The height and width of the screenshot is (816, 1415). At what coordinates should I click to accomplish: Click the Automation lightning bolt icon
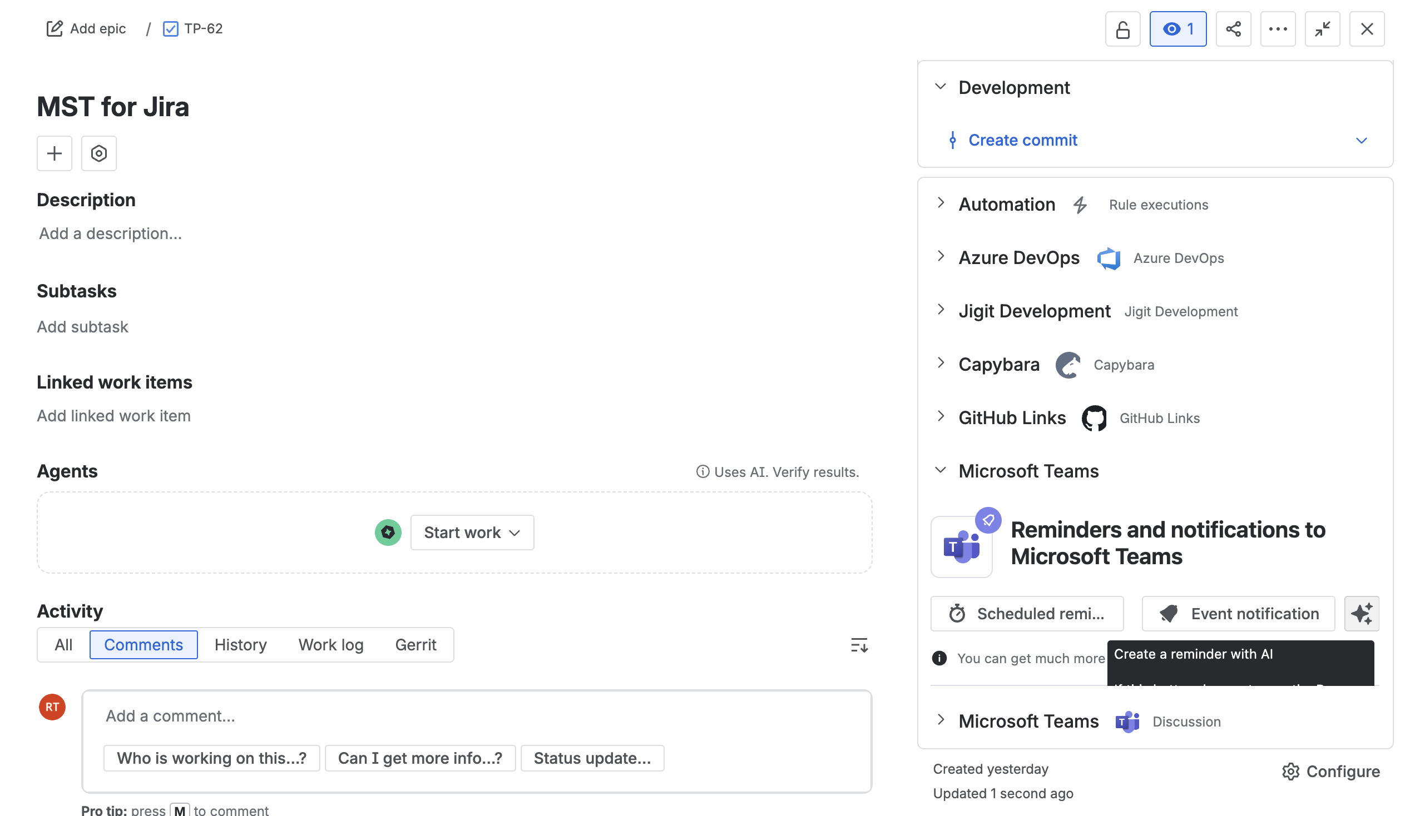pos(1080,205)
